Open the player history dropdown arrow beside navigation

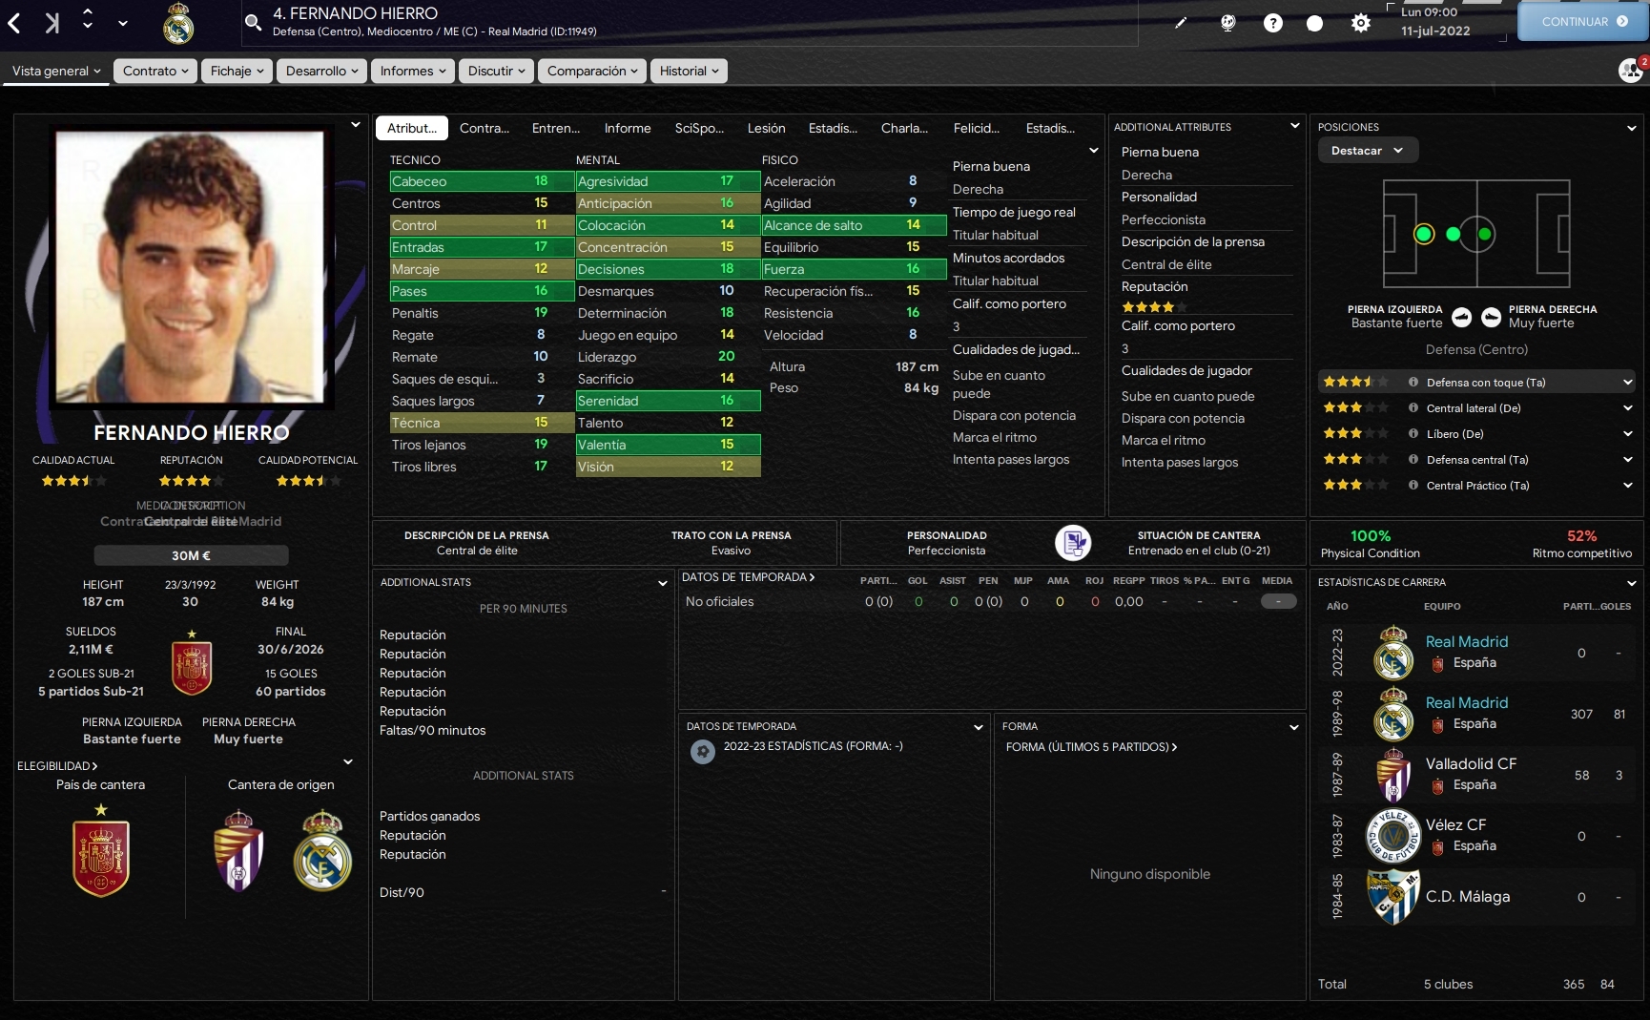point(123,23)
